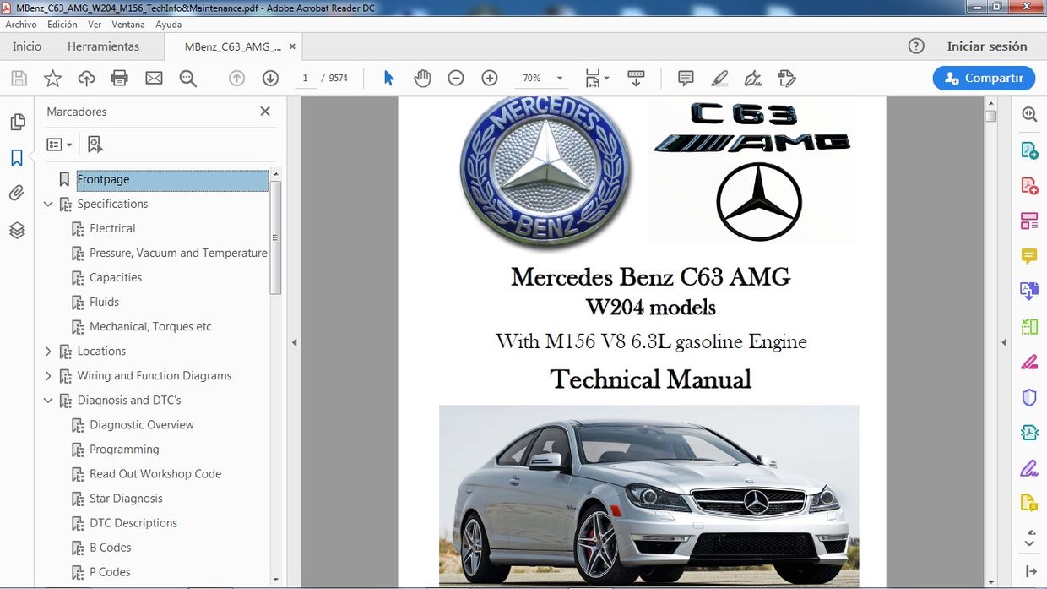Select the Hand tool
The width and height of the screenshot is (1047, 589).
click(x=421, y=78)
